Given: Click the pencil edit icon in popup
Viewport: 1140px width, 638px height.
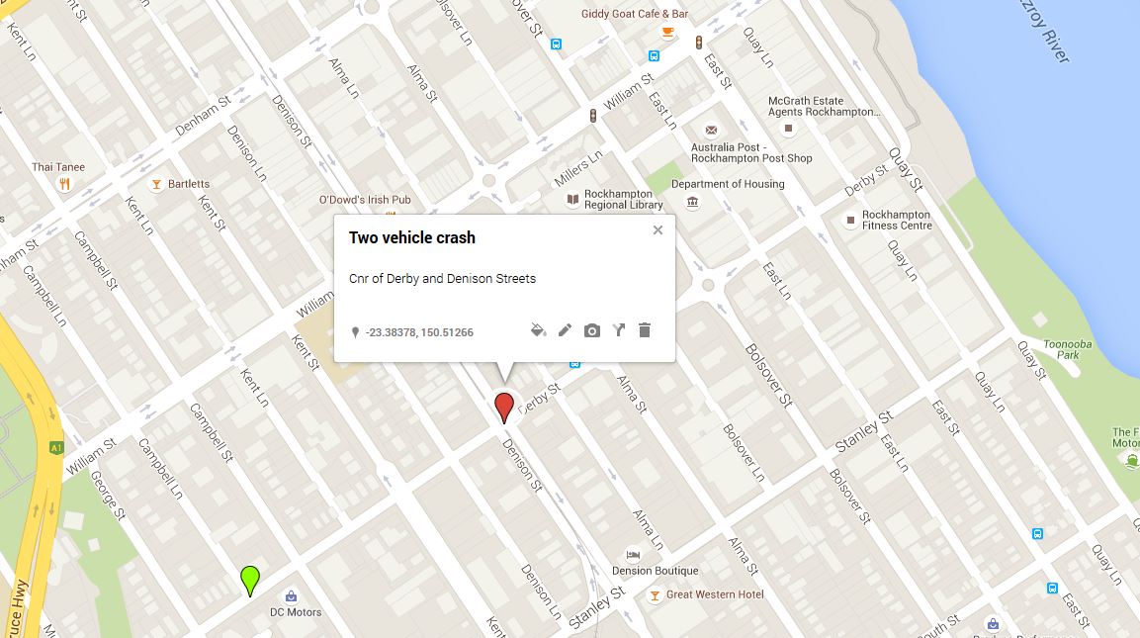Looking at the screenshot, I should (x=565, y=330).
